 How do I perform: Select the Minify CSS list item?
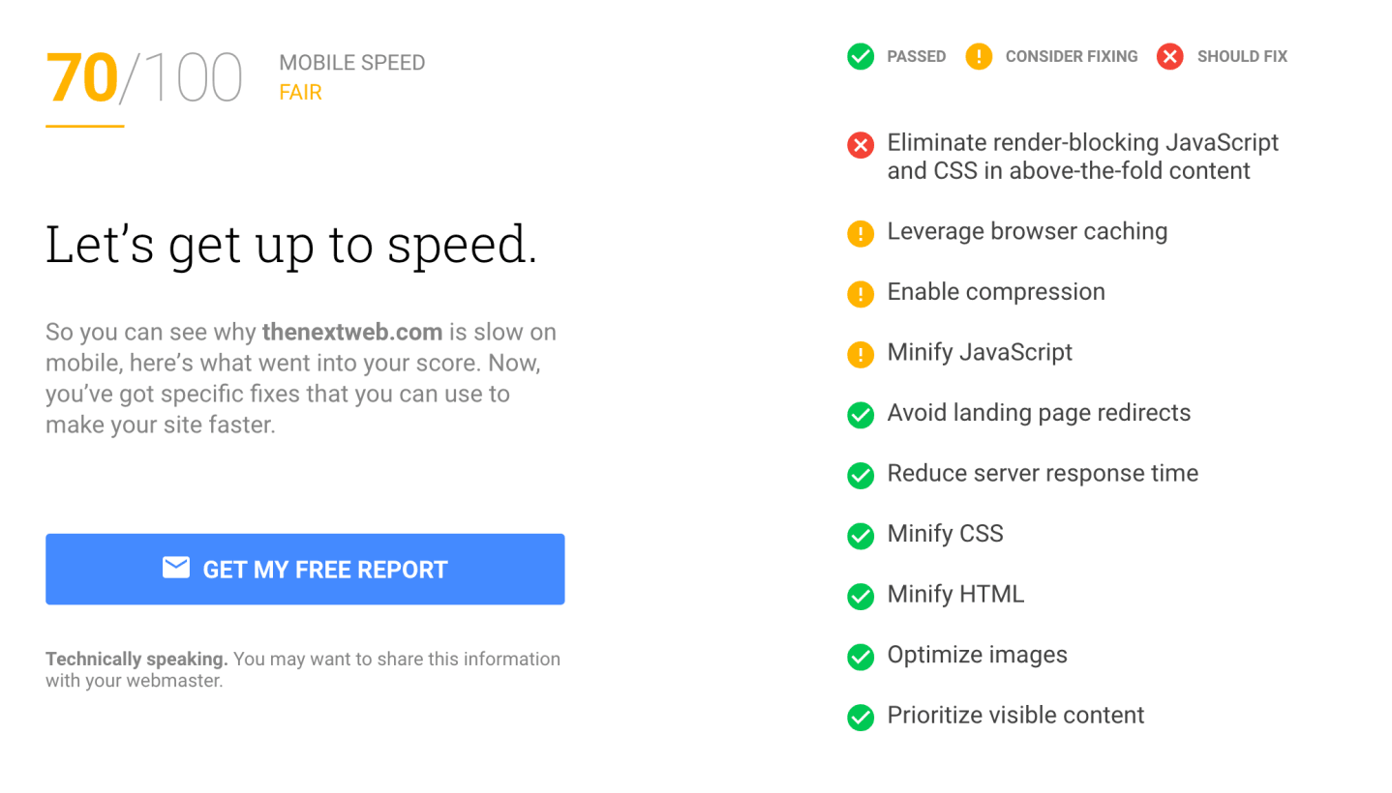click(x=946, y=536)
